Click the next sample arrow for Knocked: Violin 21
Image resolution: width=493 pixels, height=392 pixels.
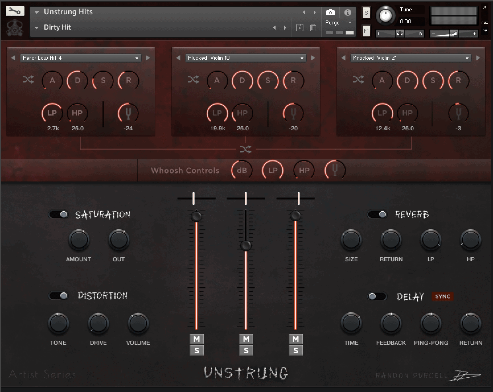[x=478, y=58]
